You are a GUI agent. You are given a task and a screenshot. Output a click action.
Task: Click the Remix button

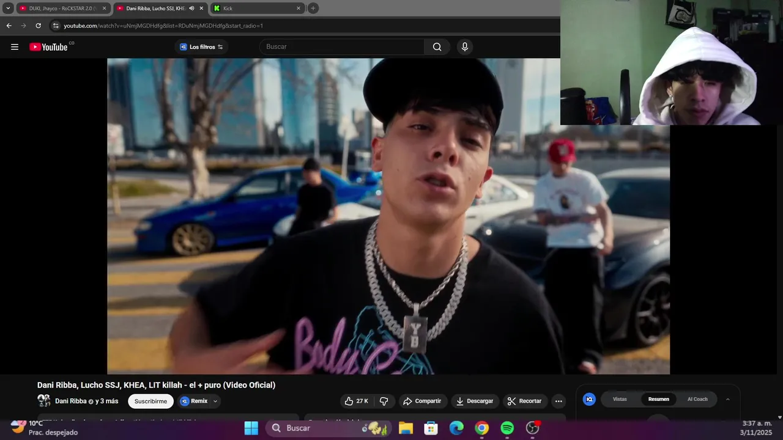(195, 401)
